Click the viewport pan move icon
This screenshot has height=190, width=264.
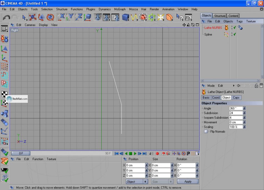184,25
